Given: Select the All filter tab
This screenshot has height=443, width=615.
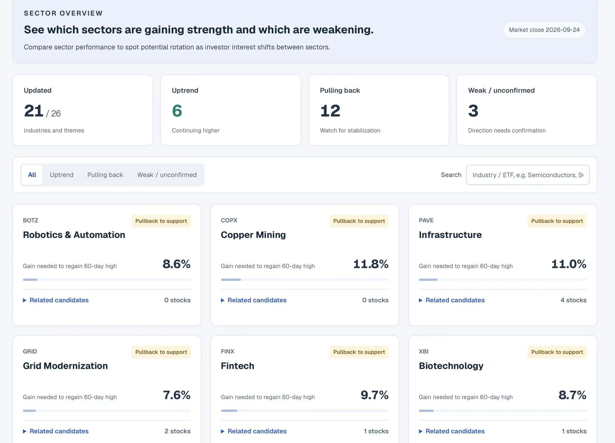Looking at the screenshot, I should point(32,175).
